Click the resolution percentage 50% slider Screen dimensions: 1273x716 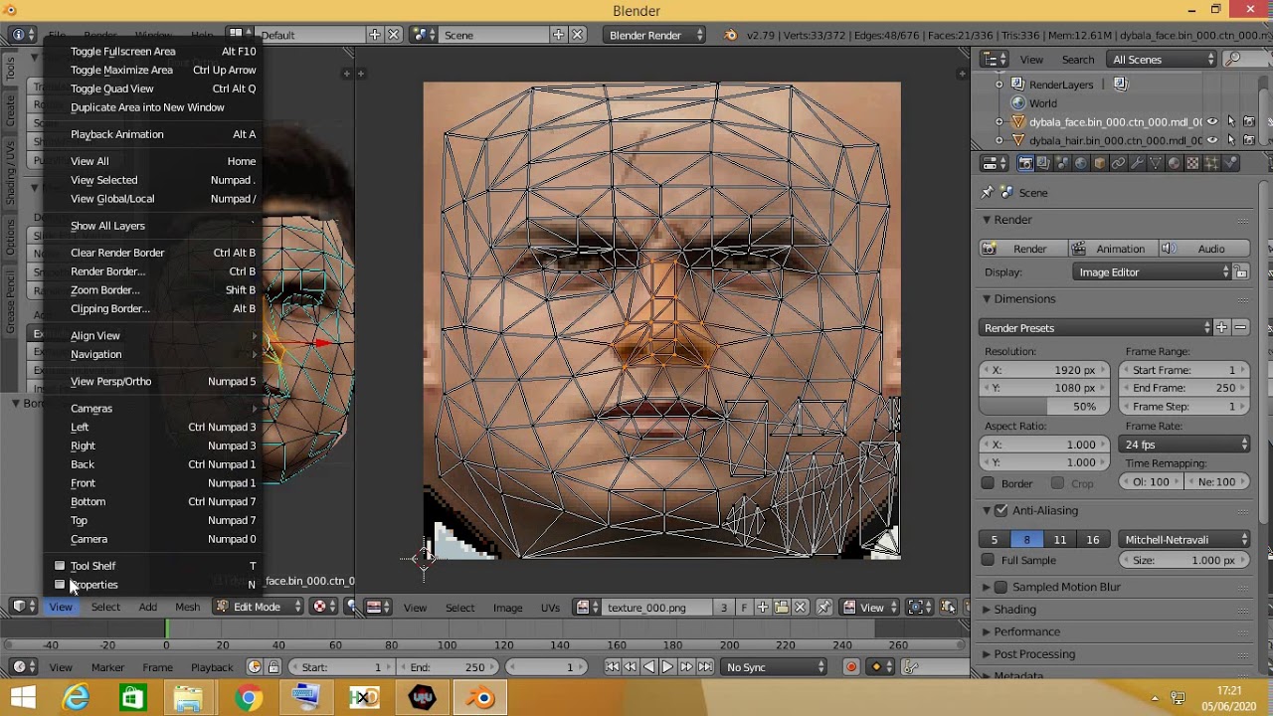click(x=1043, y=407)
